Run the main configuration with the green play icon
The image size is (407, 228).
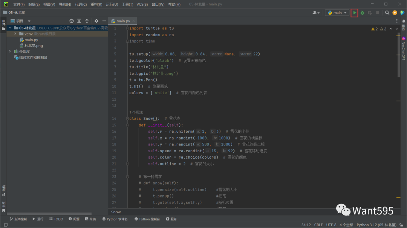[354, 13]
